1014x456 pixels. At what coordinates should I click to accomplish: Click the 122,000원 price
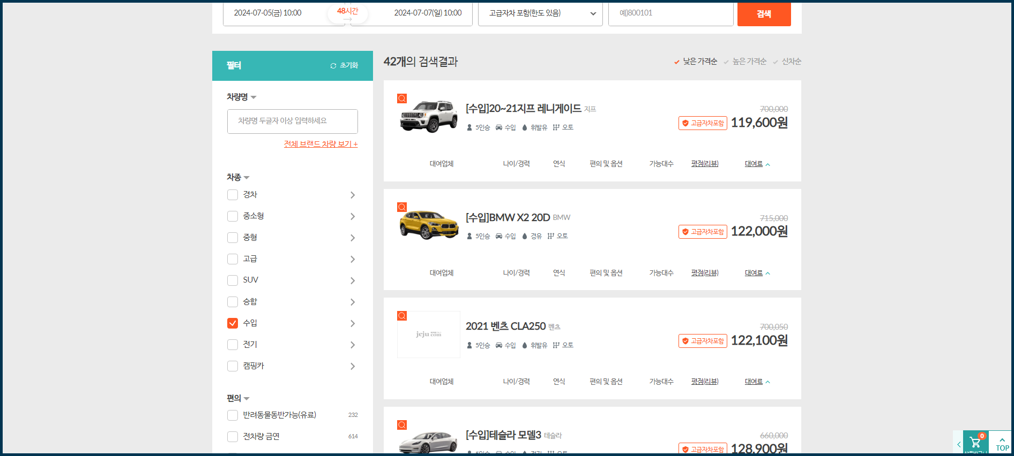pos(759,231)
